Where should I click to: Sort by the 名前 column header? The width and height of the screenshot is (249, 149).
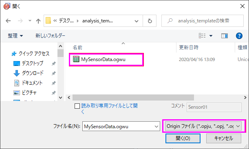point(77,48)
